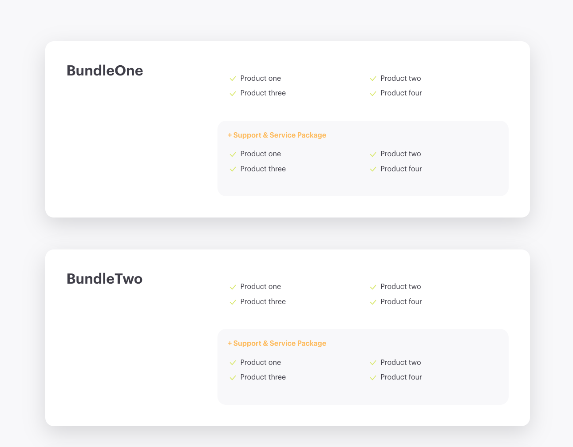The width and height of the screenshot is (573, 447).
Task: Select Product two in BundleOne support package
Action: pyautogui.click(x=401, y=154)
